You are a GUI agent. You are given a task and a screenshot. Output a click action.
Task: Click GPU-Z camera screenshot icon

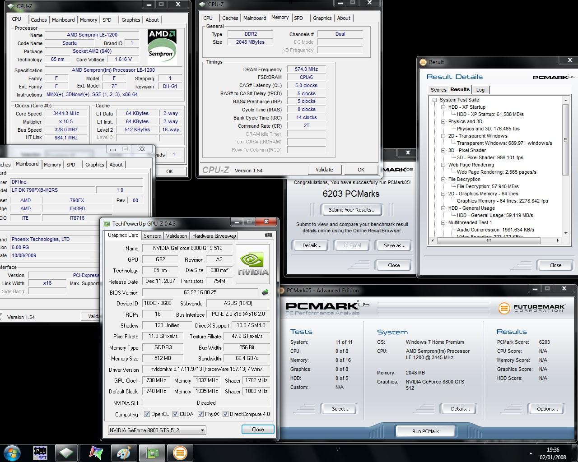pyautogui.click(x=269, y=235)
